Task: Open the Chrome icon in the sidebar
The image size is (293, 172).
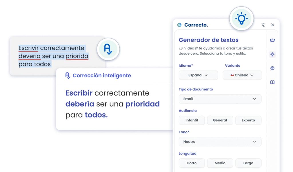Action: point(272,68)
